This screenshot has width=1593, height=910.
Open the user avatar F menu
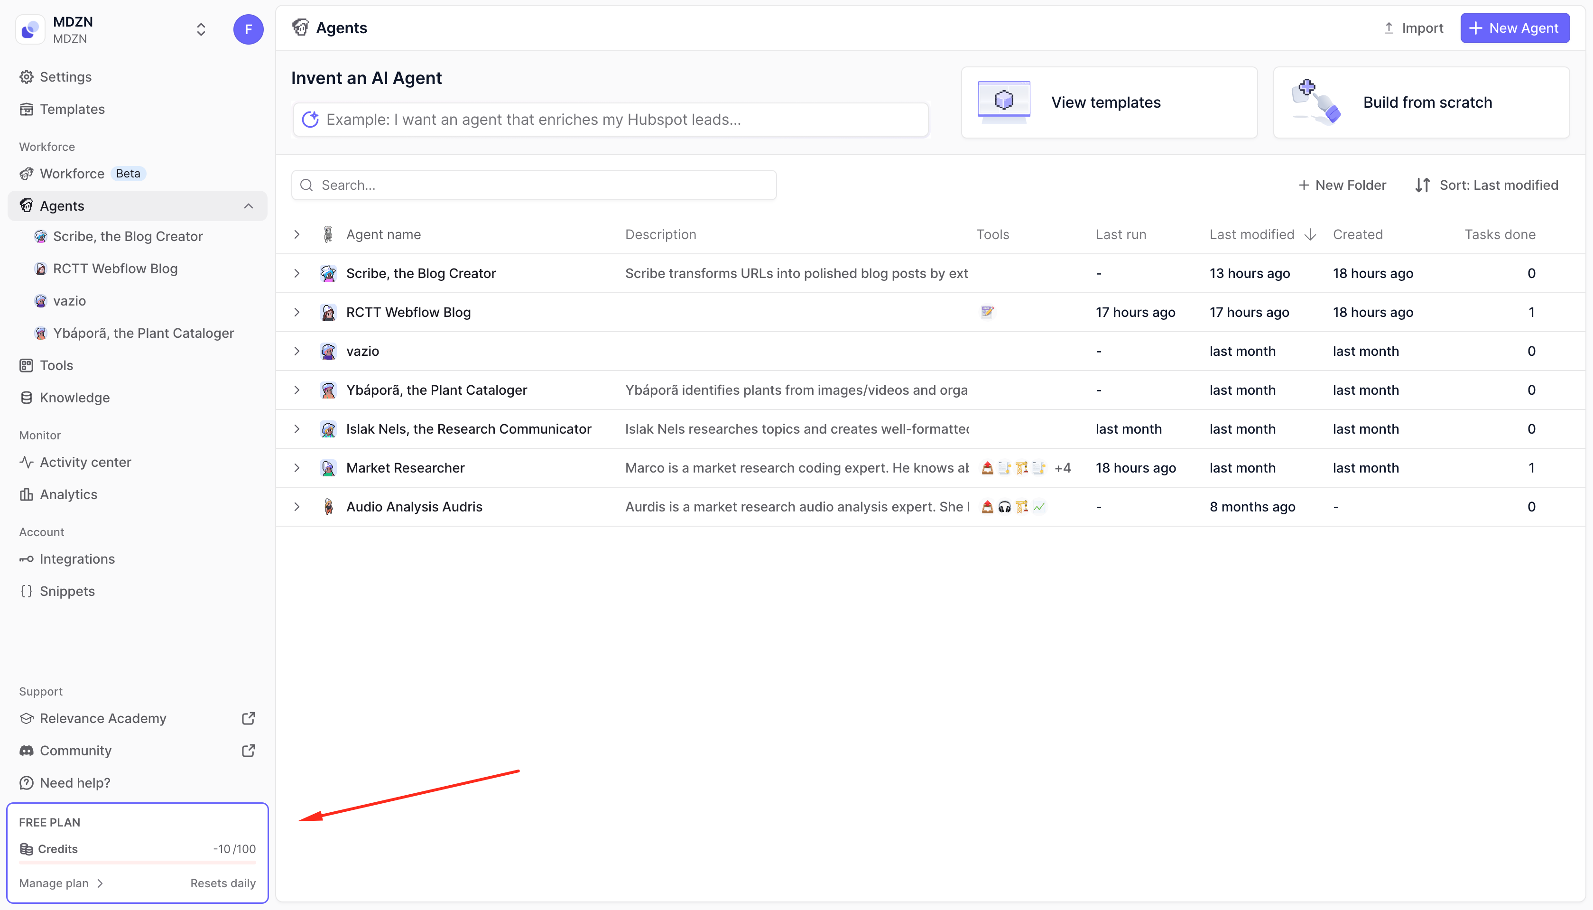[248, 29]
